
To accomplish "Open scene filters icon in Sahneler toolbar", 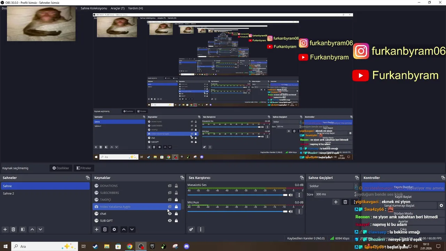I will (x=23, y=229).
